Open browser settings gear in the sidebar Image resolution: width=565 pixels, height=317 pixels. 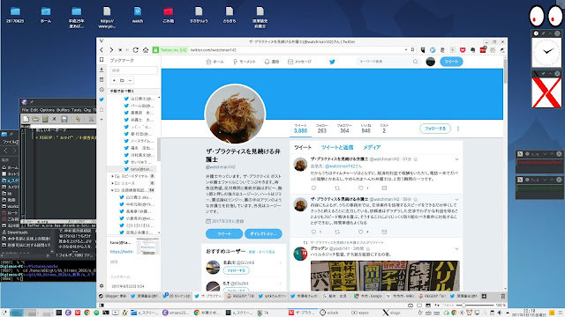click(102, 286)
